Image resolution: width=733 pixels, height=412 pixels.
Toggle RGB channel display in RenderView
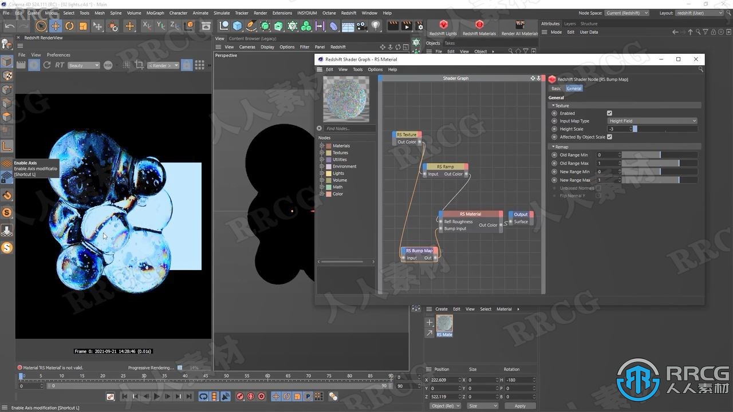coord(108,65)
